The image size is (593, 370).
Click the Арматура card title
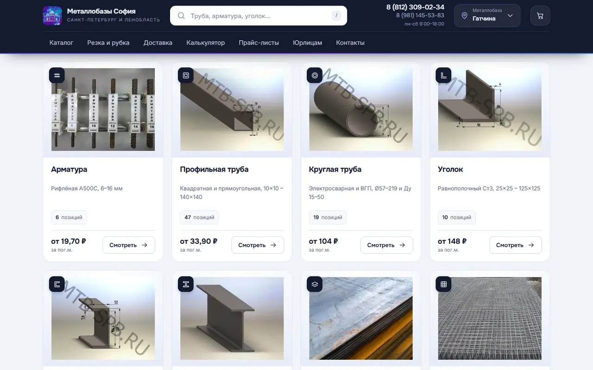pos(69,169)
